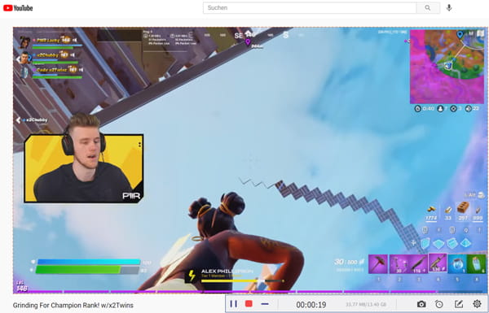Viewport: 489px width, 313px height.
Task: Stop the recording with red square
Action: pos(249,304)
